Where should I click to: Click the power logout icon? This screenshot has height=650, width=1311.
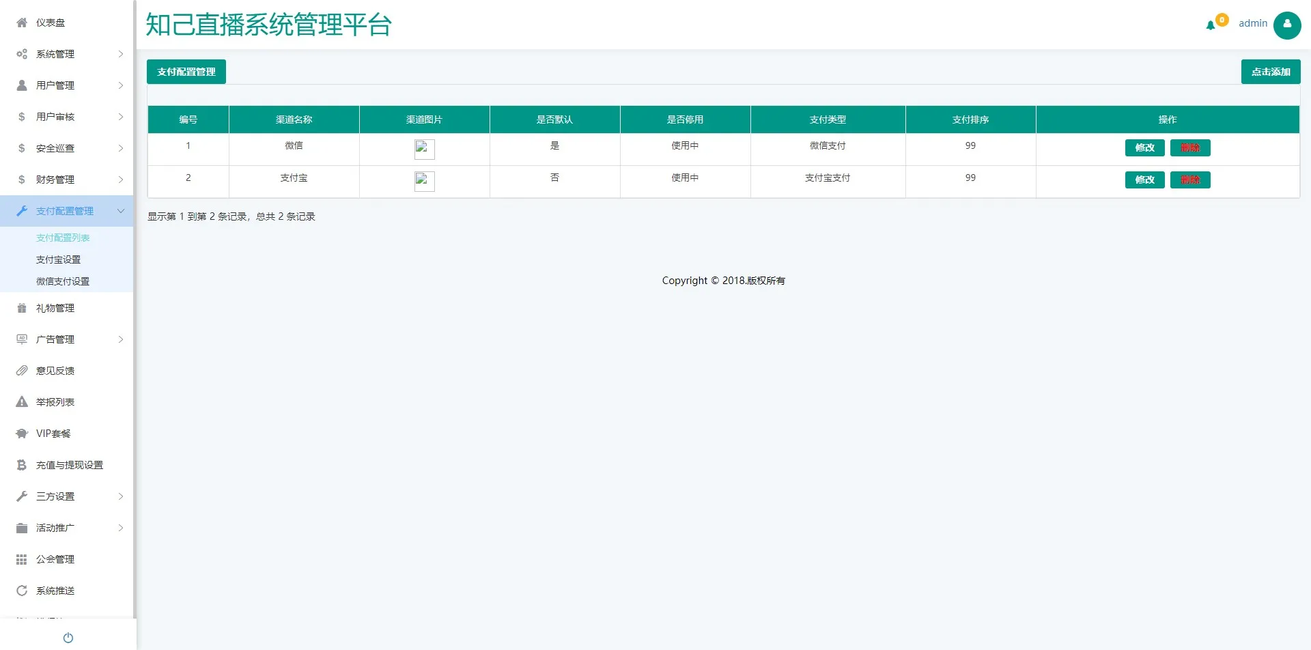tap(68, 638)
